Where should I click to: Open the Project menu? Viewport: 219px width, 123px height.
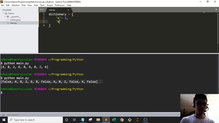(x=50, y=5)
